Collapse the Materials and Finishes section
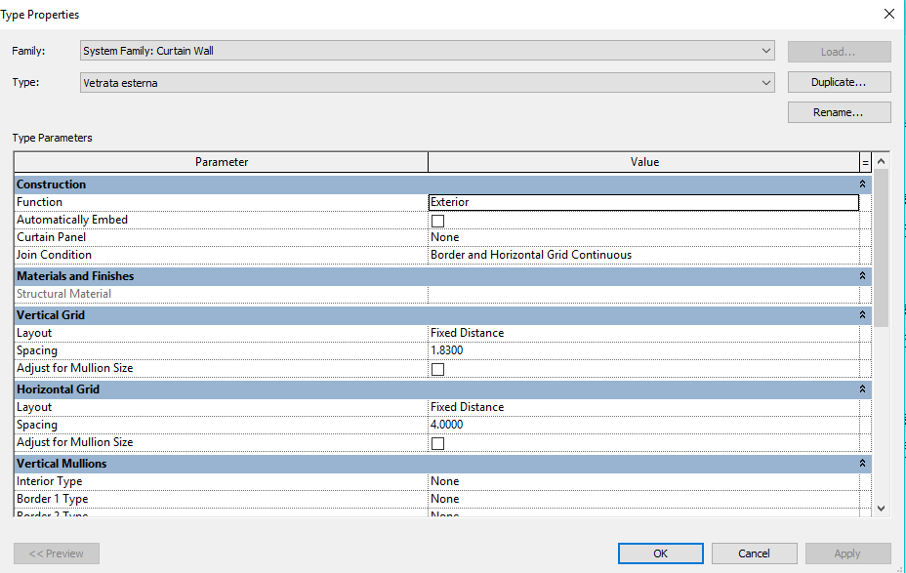Screen dimensions: 906x573 pos(862,276)
